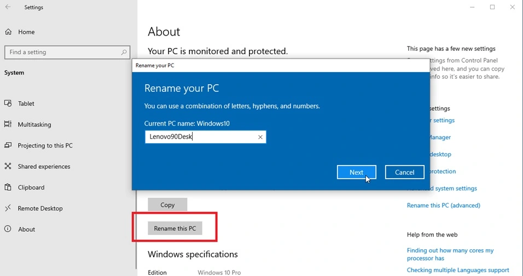Viewport: 523px width, 276px height.
Task: Open Checking multiple Languages support link
Action: [457, 270]
